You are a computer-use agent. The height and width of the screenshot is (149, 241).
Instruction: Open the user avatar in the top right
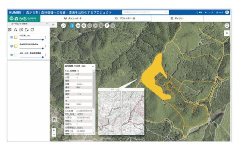pos(227,12)
